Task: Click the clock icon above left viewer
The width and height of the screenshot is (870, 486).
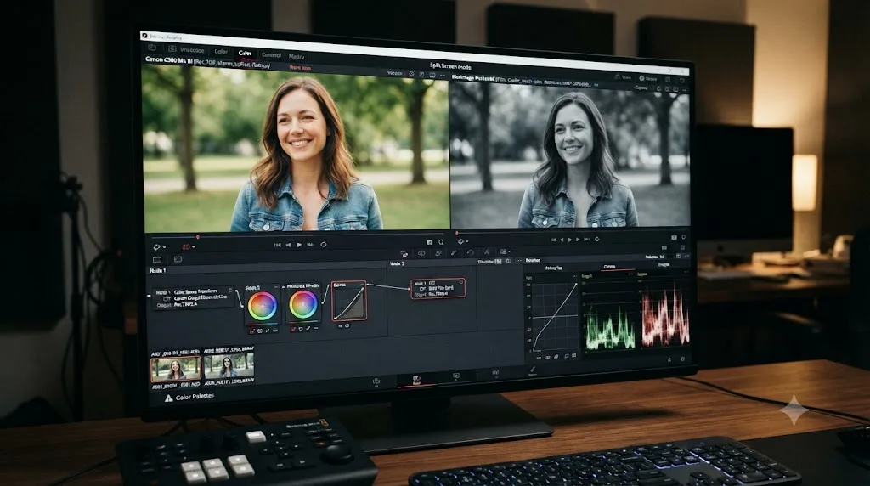Action: (412, 74)
